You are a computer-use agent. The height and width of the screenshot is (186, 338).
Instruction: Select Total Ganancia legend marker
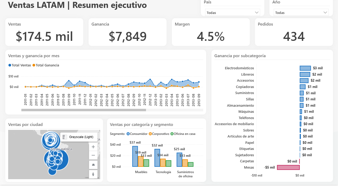34,65
